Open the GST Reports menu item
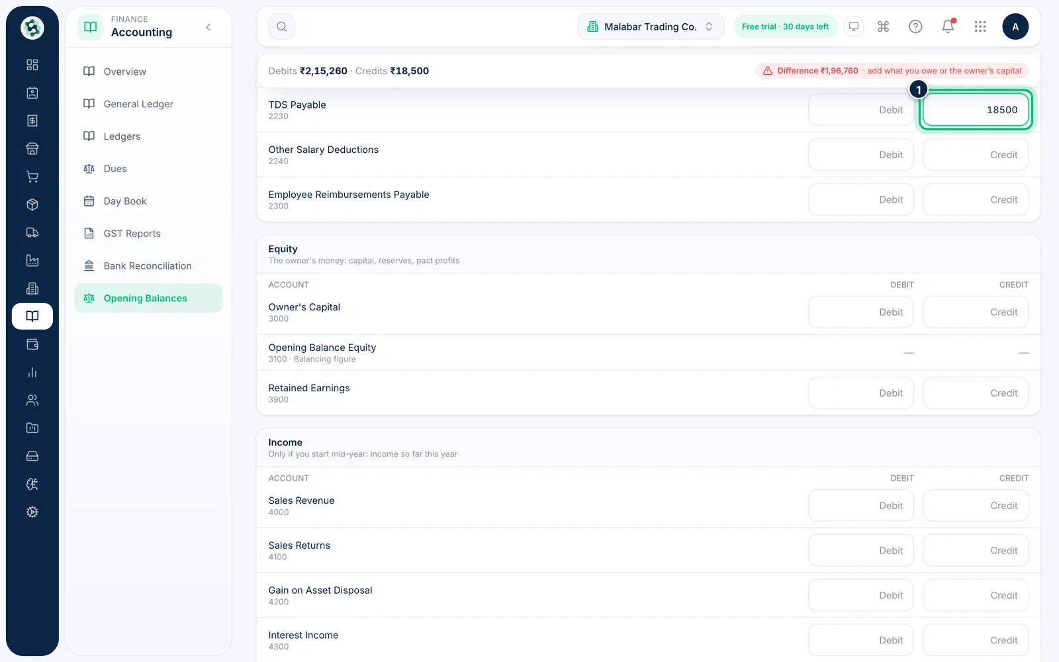The image size is (1059, 662). coord(148,234)
